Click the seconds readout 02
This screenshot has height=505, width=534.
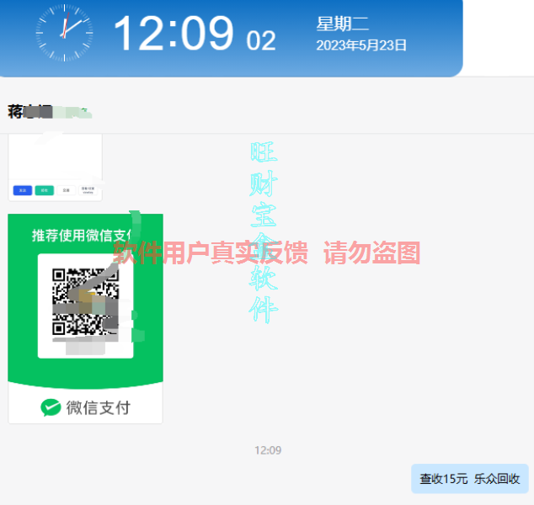pos(261,40)
